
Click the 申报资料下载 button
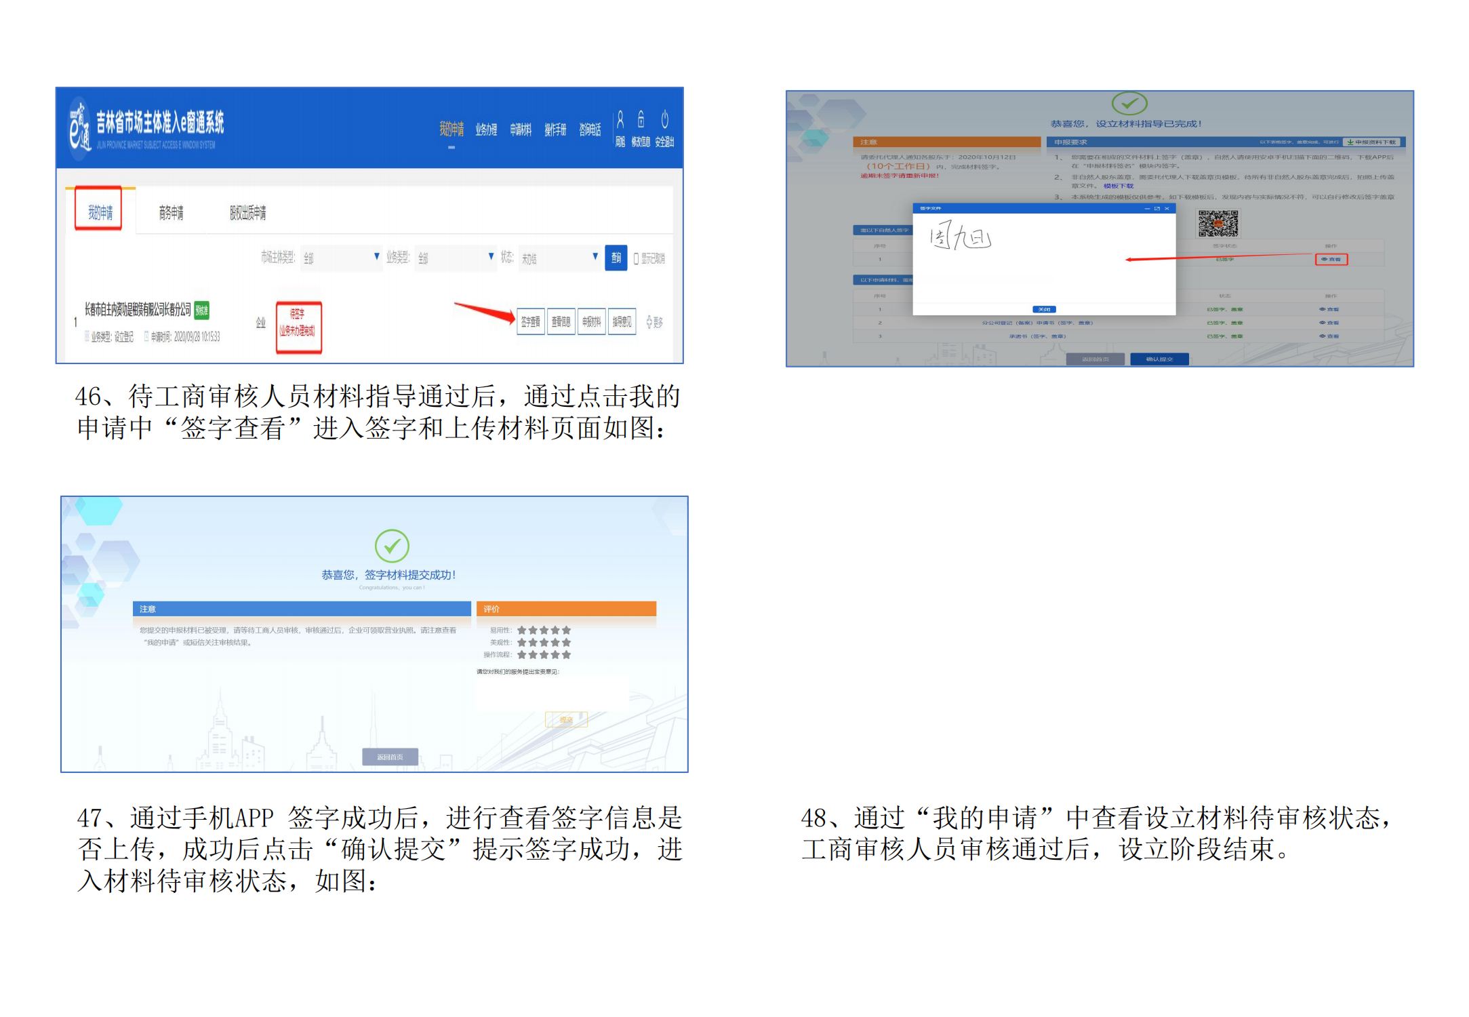[x=1371, y=142]
